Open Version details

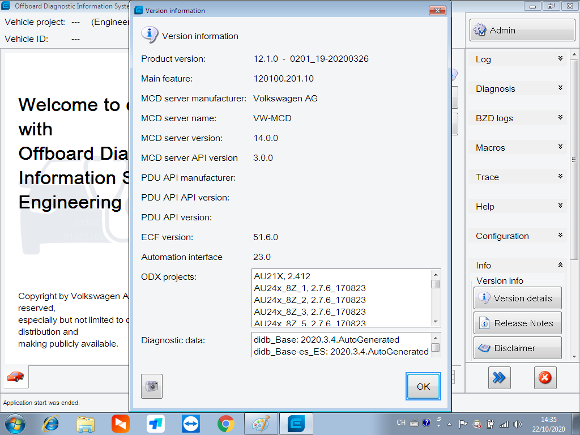pyautogui.click(x=518, y=298)
